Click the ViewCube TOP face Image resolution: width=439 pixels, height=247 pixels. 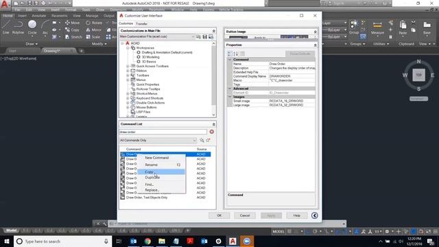[x=418, y=75]
